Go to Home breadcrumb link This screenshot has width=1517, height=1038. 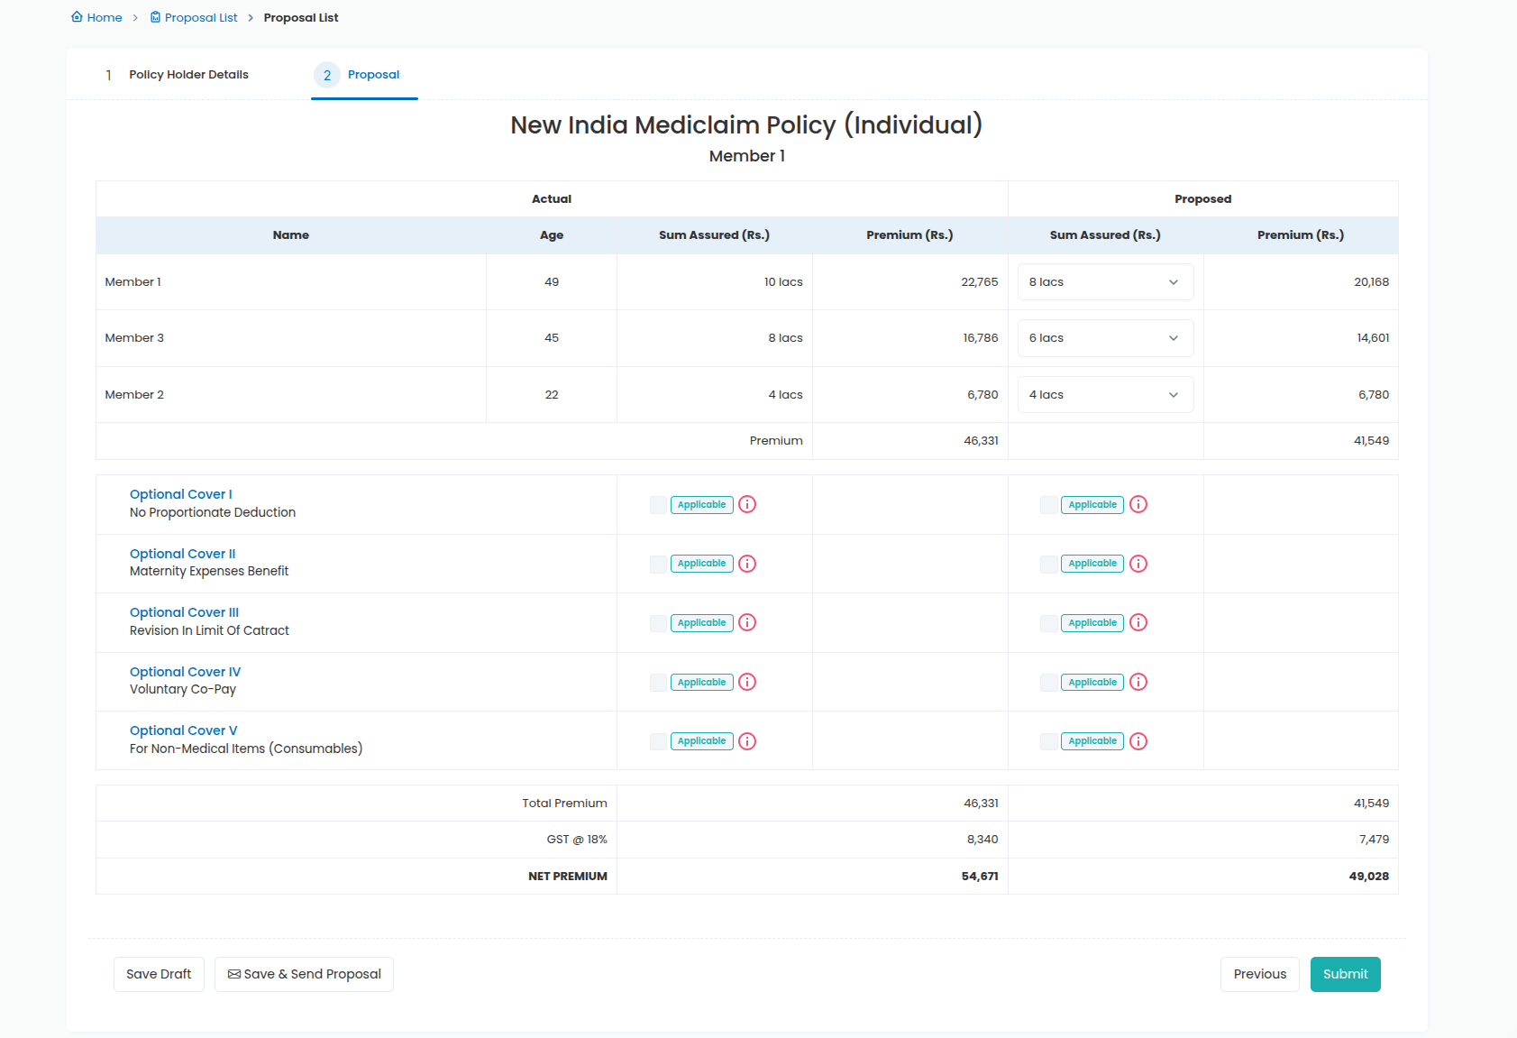(x=96, y=17)
